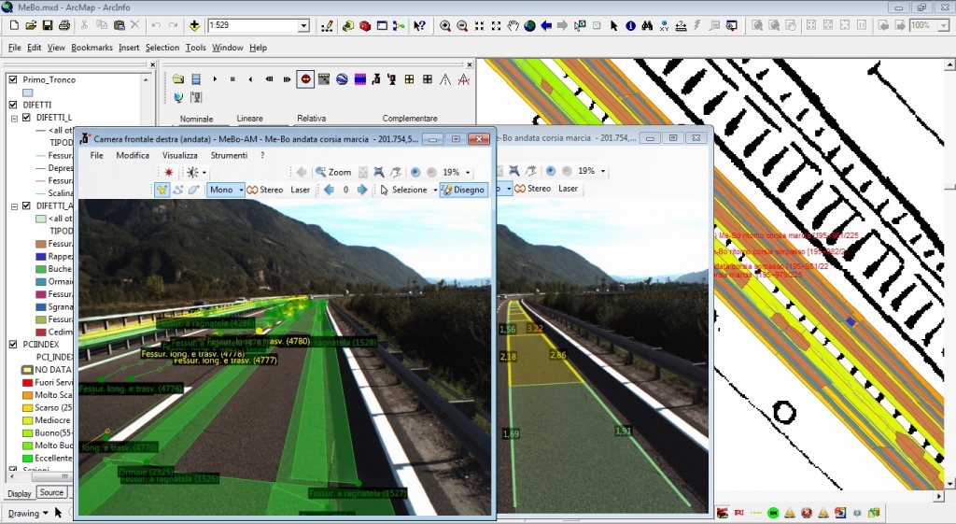
Task: Open Strumenti menu in camera window
Action: tap(230, 156)
